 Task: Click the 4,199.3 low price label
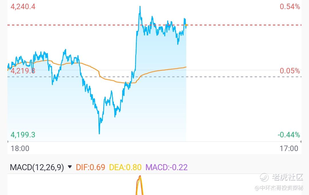(23, 135)
